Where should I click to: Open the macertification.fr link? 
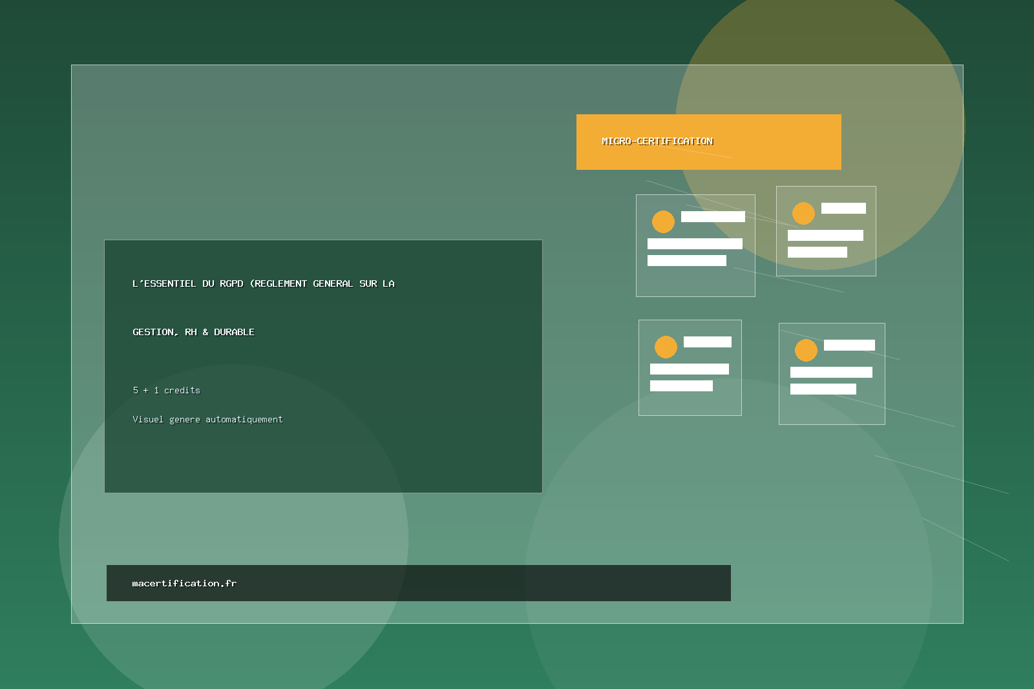coord(184,583)
